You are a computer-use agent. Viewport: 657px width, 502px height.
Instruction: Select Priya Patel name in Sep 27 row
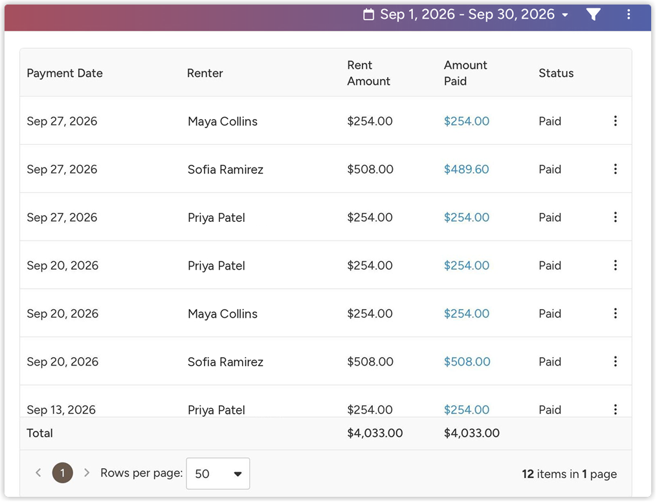click(x=216, y=218)
